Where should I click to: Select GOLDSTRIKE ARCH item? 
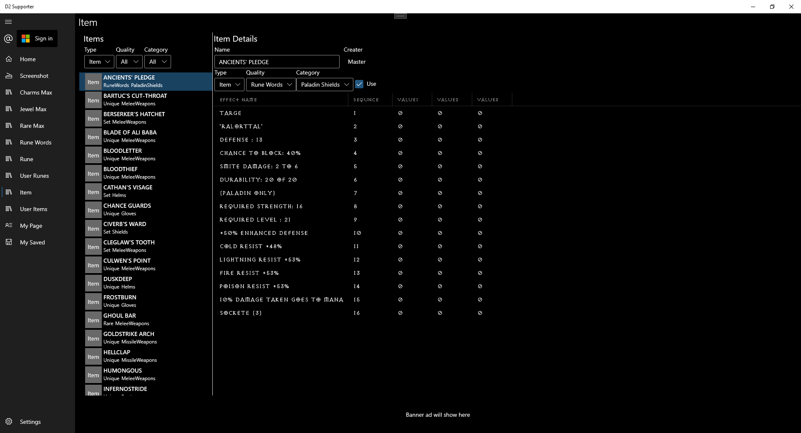pos(146,338)
